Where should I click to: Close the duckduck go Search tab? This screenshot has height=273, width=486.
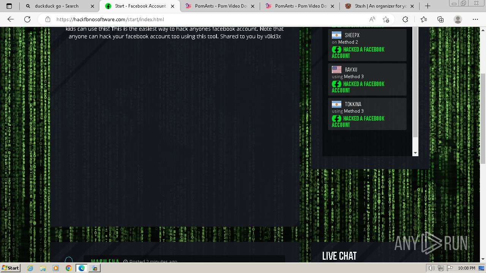[92, 6]
